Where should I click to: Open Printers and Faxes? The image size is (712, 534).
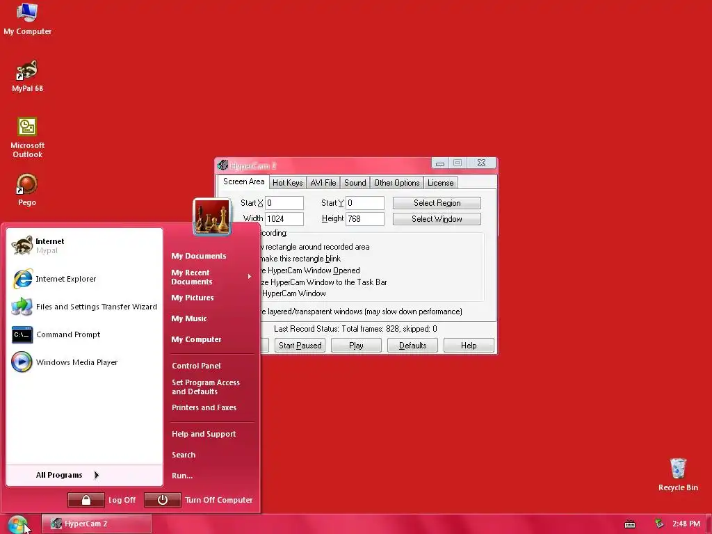[204, 407]
